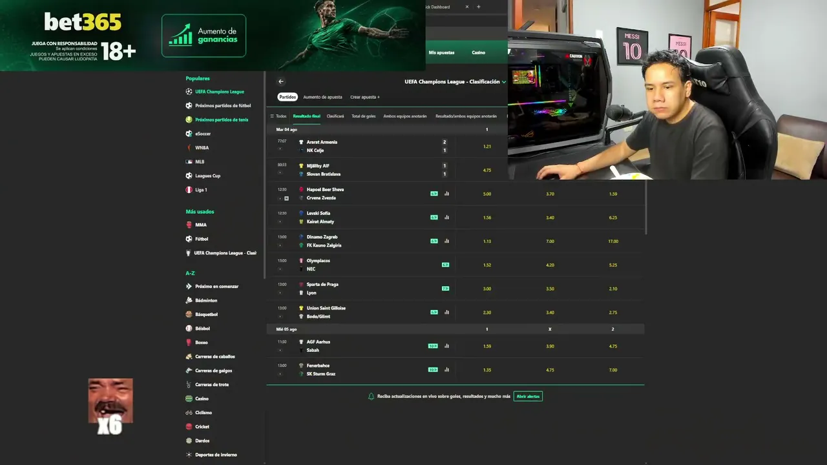Open UEFA Champions League in Populares
Screen dimensions: 827x465
pyautogui.click(x=220, y=92)
